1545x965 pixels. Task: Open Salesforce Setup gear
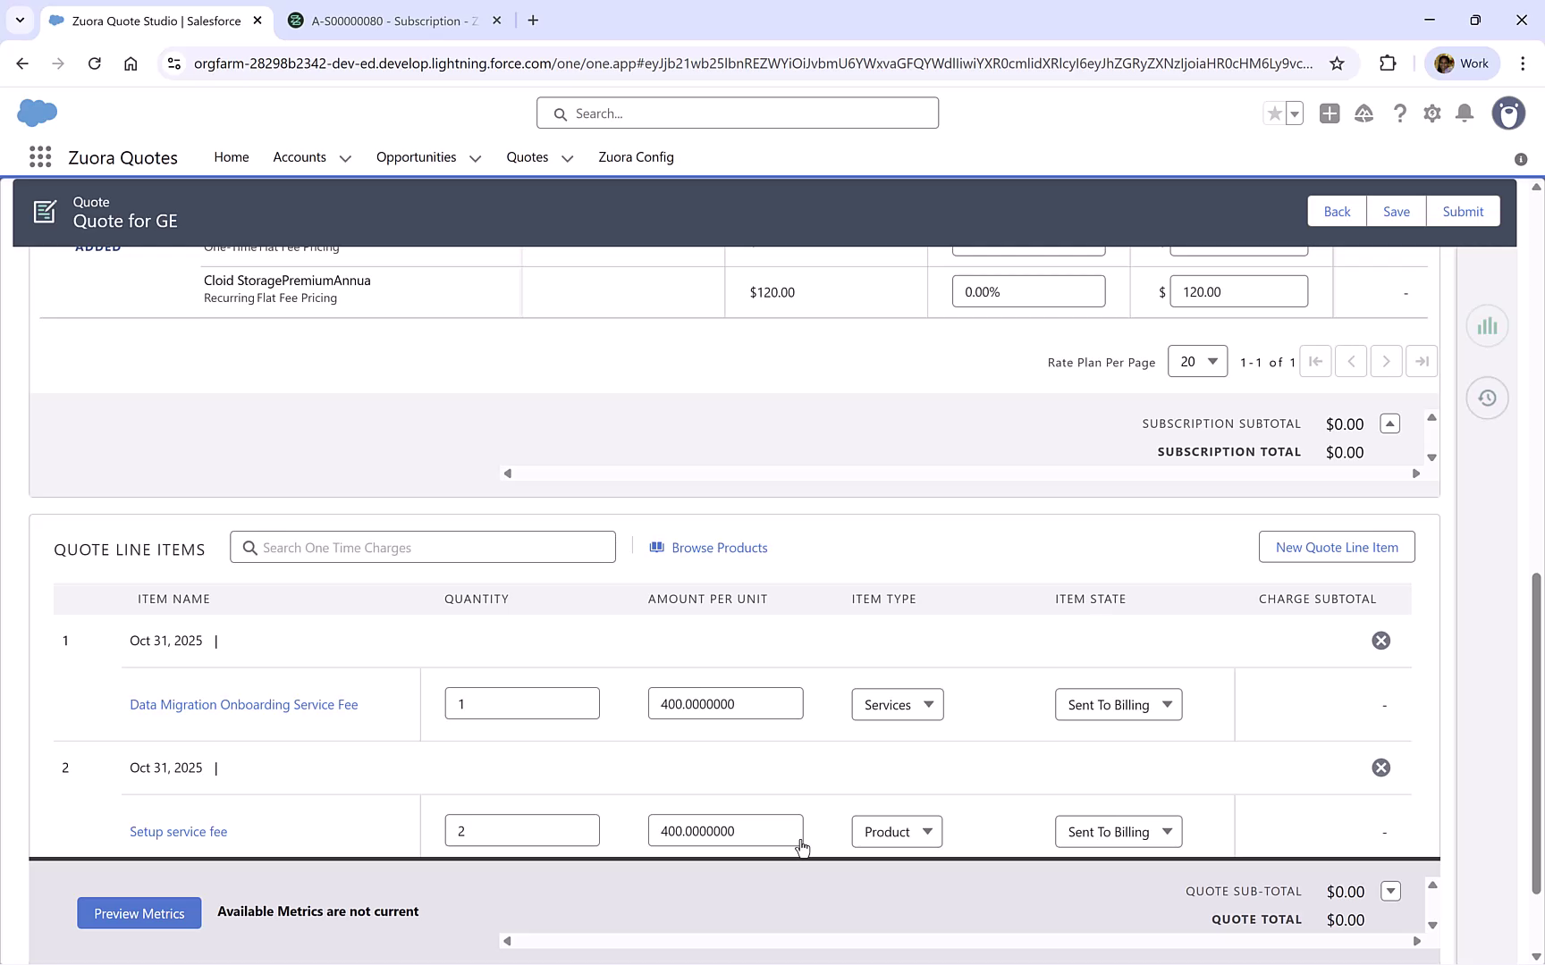tap(1431, 113)
